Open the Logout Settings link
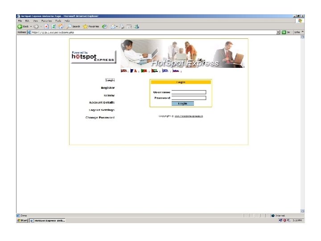Image resolution: width=321 pixels, height=241 pixels. pyautogui.click(x=102, y=110)
